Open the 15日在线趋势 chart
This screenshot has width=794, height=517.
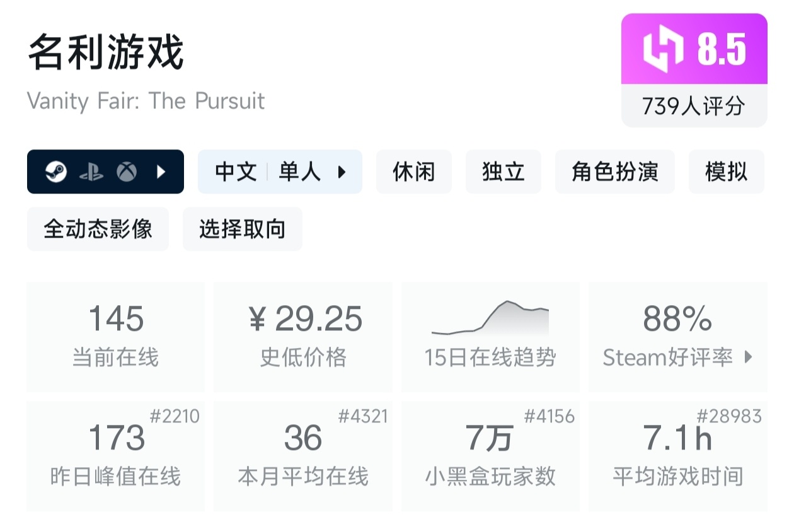click(490, 337)
